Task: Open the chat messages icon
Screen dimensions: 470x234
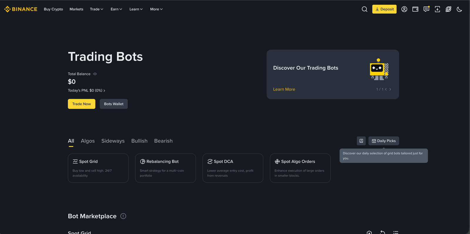Action: point(426,9)
